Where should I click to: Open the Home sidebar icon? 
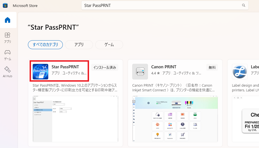click(x=8, y=20)
